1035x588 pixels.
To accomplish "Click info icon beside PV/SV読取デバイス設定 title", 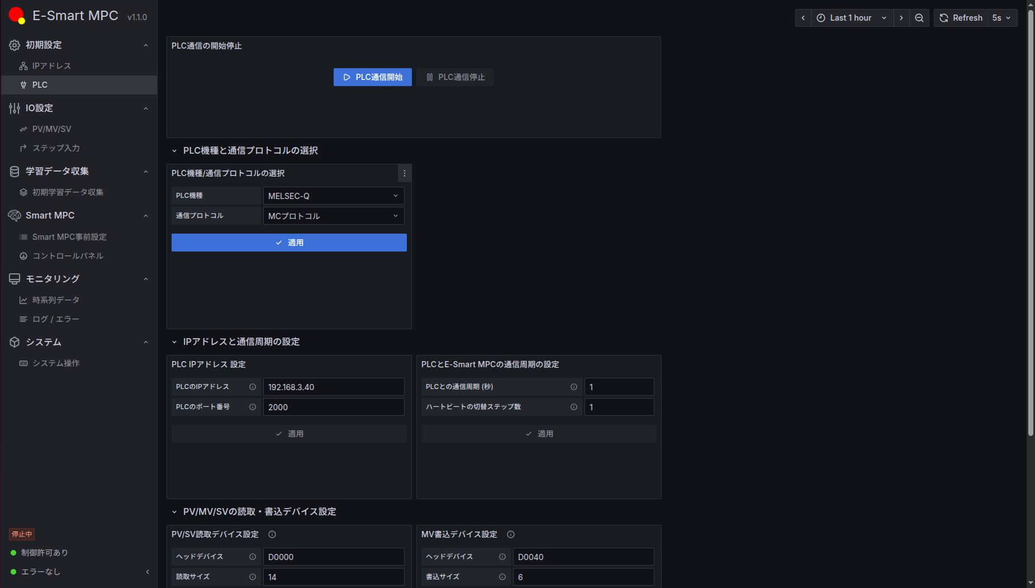I will click(x=272, y=534).
